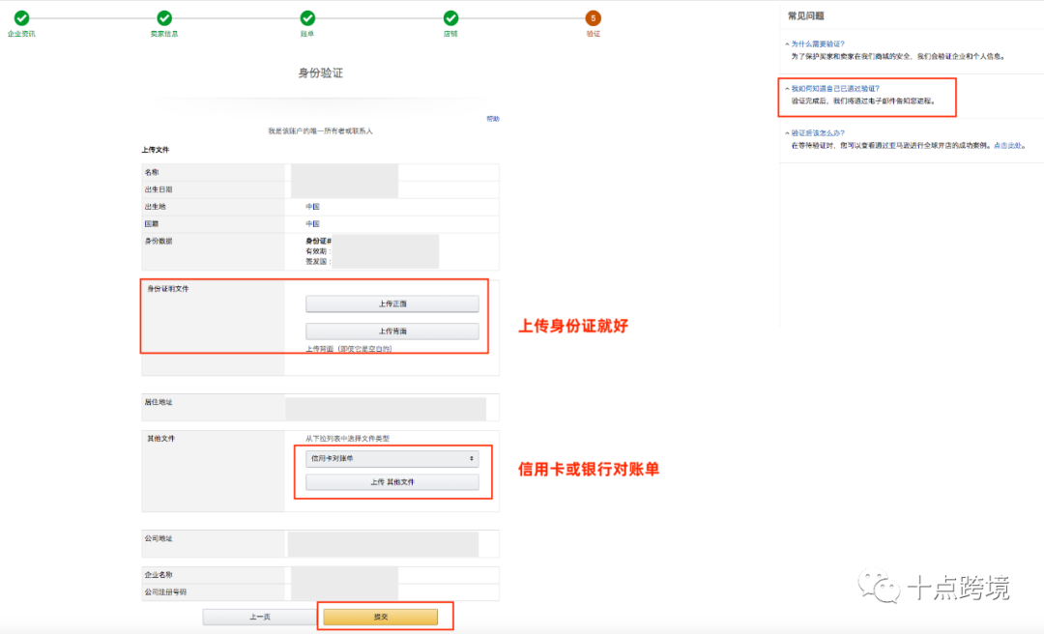
Task: Click the 我是该账户的唯一所有者或联系人 statement
Action: [x=320, y=131]
